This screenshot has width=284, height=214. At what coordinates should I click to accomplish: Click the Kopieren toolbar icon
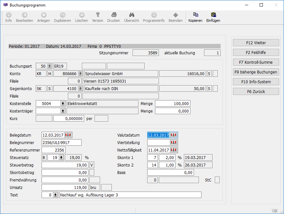click(x=195, y=15)
